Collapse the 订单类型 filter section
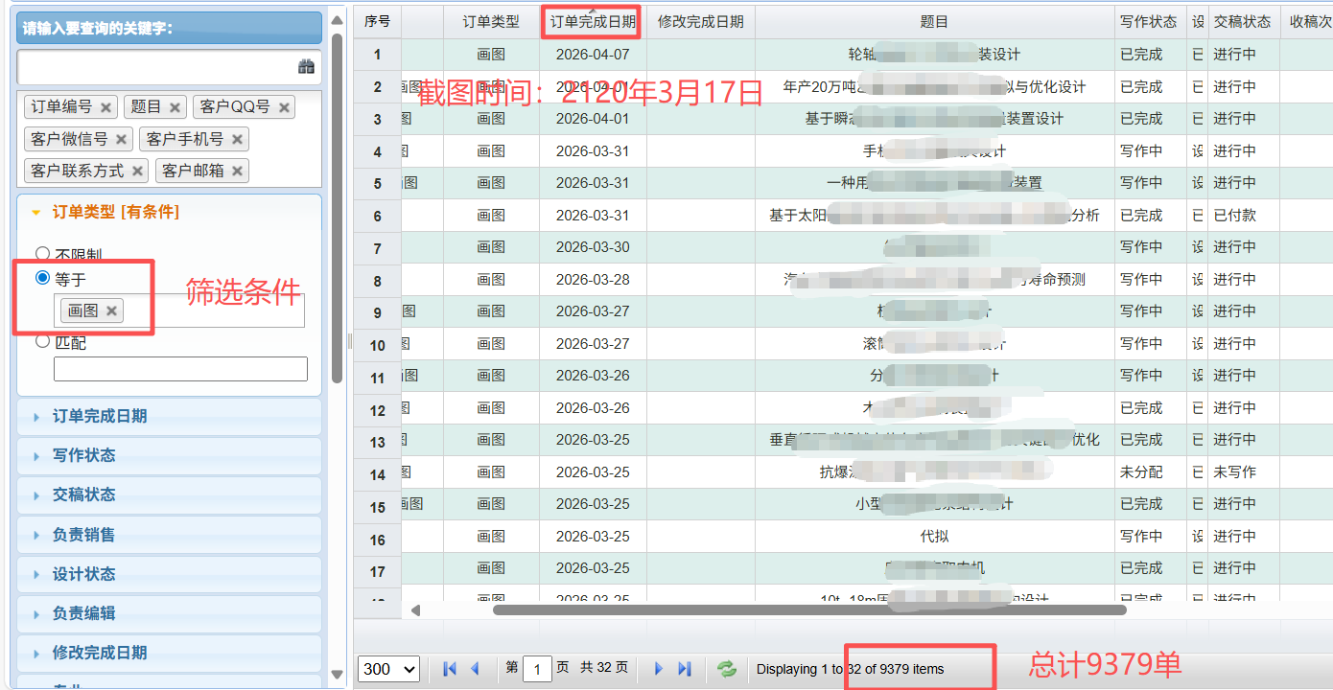The width and height of the screenshot is (1333, 690). point(115,213)
